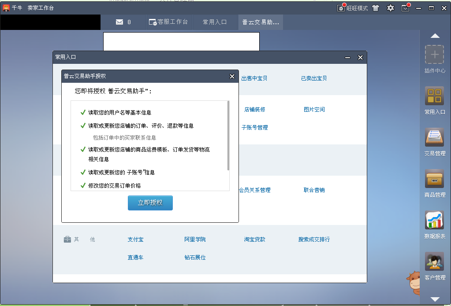Close the 常用入口 window
This screenshot has height=306, width=451.
pyautogui.click(x=360, y=58)
